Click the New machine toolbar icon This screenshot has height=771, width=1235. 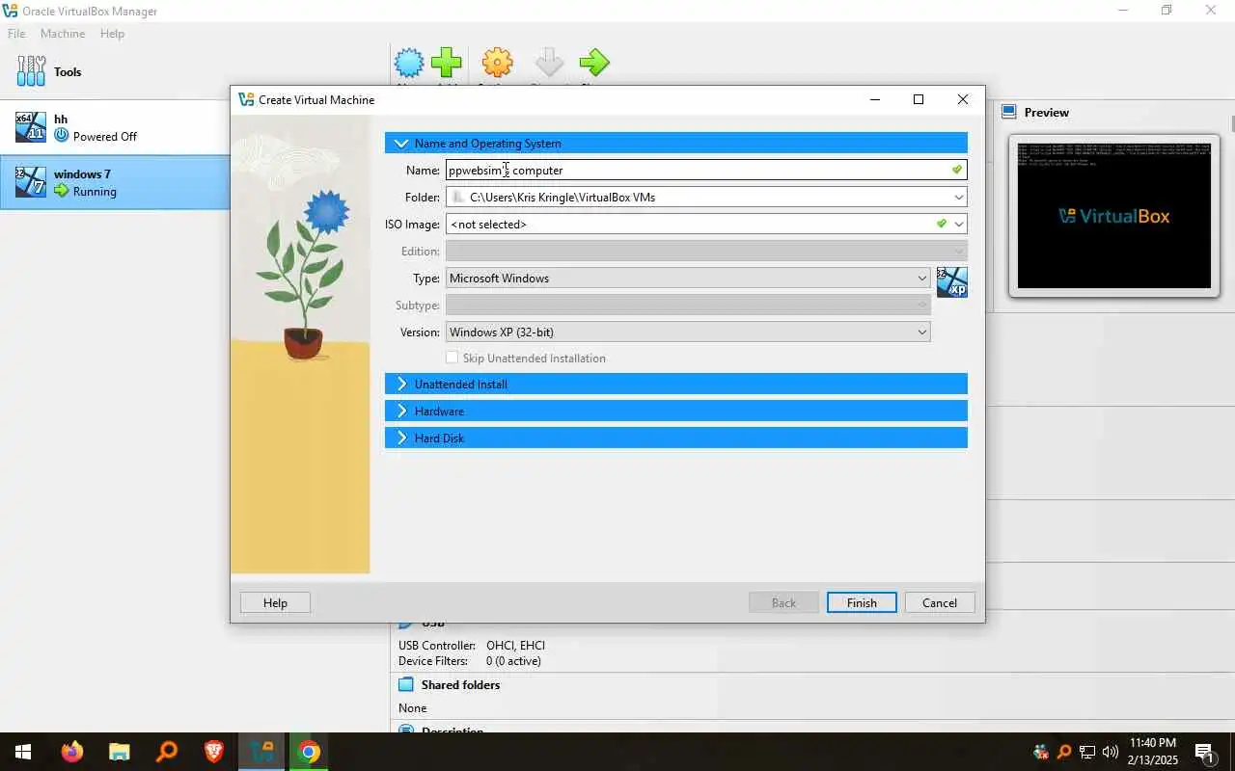[409, 64]
